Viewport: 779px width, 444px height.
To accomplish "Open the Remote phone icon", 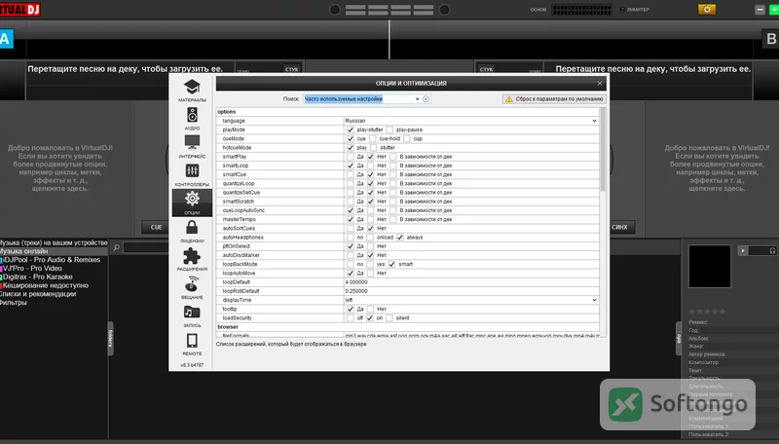I will 192,344.
